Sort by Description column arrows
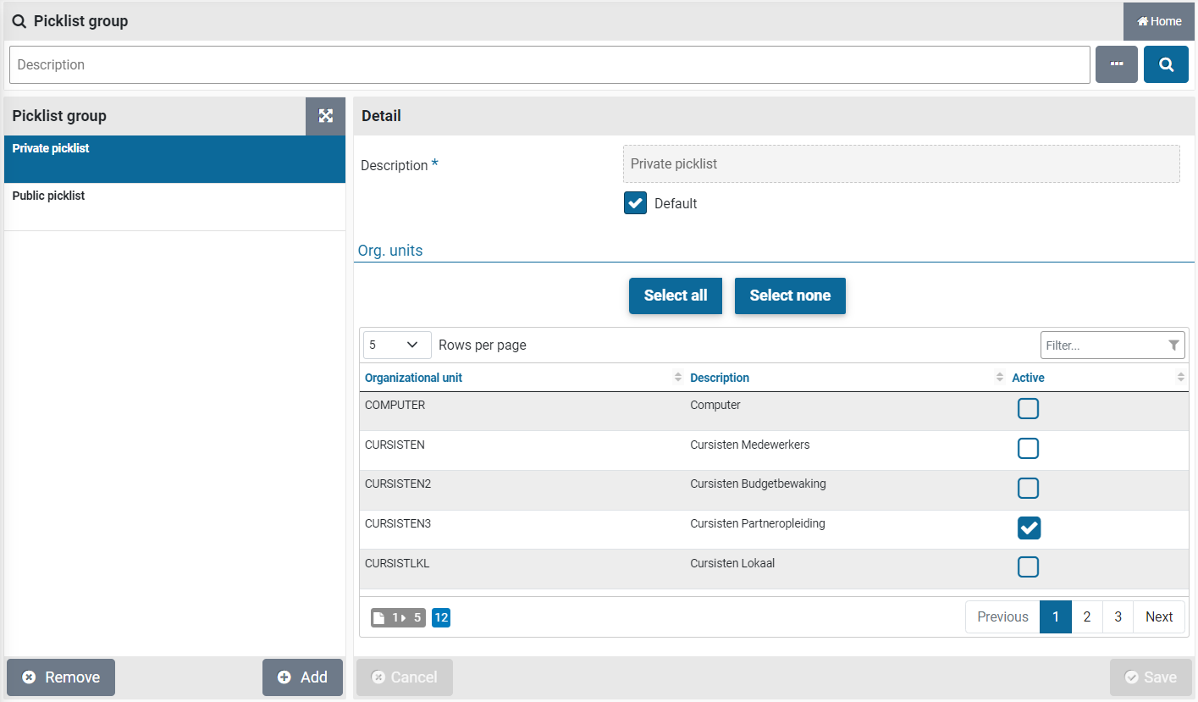The image size is (1198, 702). (999, 378)
